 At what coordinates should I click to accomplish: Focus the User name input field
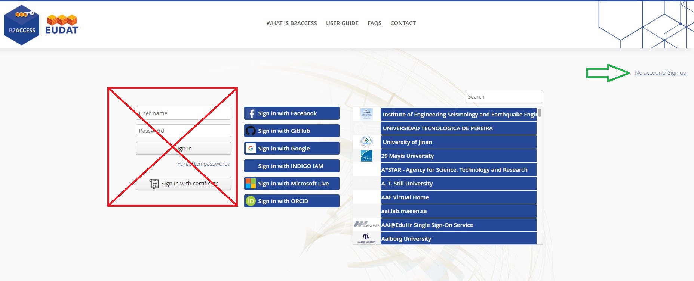[183, 113]
